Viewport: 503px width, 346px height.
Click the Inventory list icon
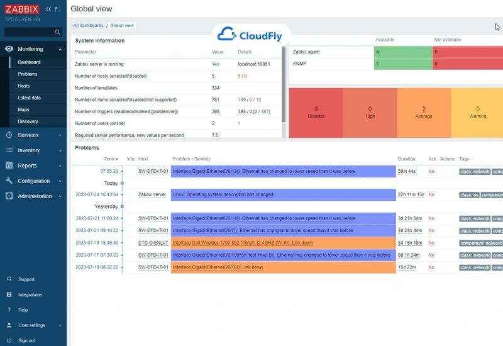tap(9, 150)
